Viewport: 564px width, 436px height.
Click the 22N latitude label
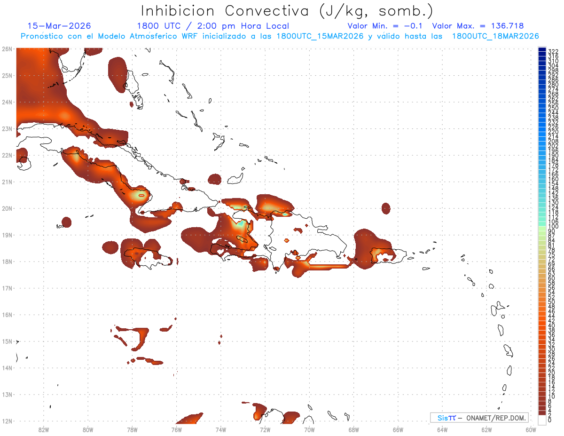click(x=7, y=155)
